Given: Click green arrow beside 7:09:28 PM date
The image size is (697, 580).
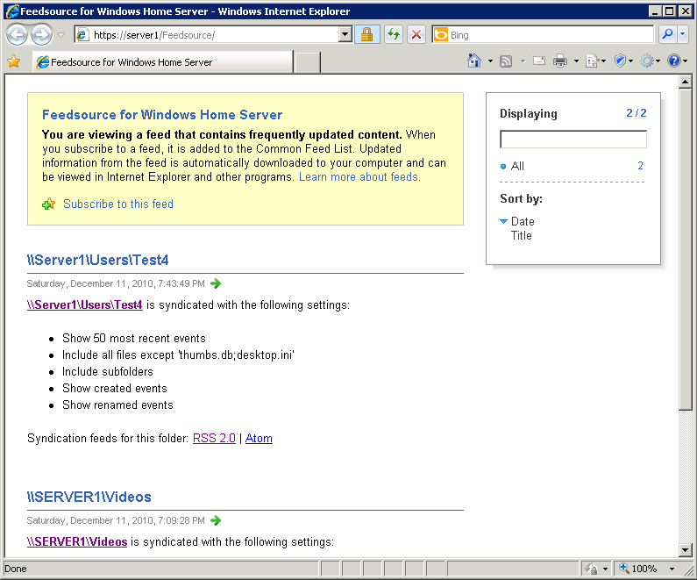Looking at the screenshot, I should (216, 520).
